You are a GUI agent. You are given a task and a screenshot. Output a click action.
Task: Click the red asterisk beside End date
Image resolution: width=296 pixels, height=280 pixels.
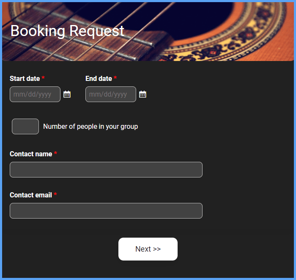pyautogui.click(x=115, y=78)
